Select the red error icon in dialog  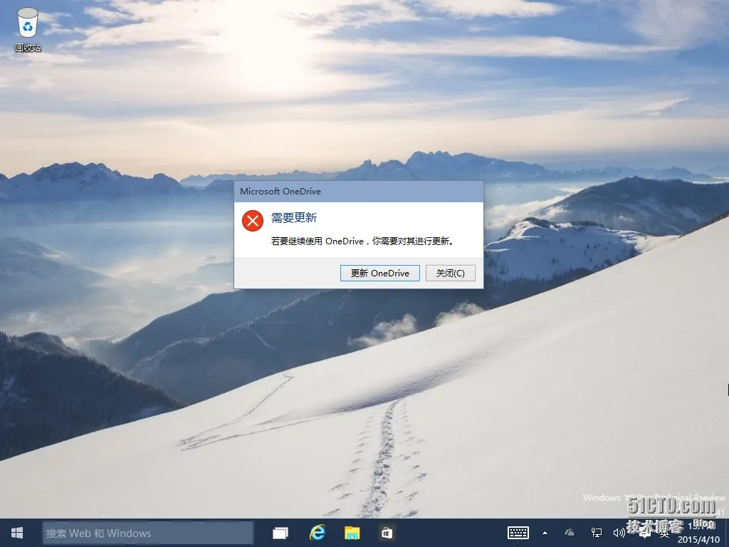pyautogui.click(x=253, y=221)
